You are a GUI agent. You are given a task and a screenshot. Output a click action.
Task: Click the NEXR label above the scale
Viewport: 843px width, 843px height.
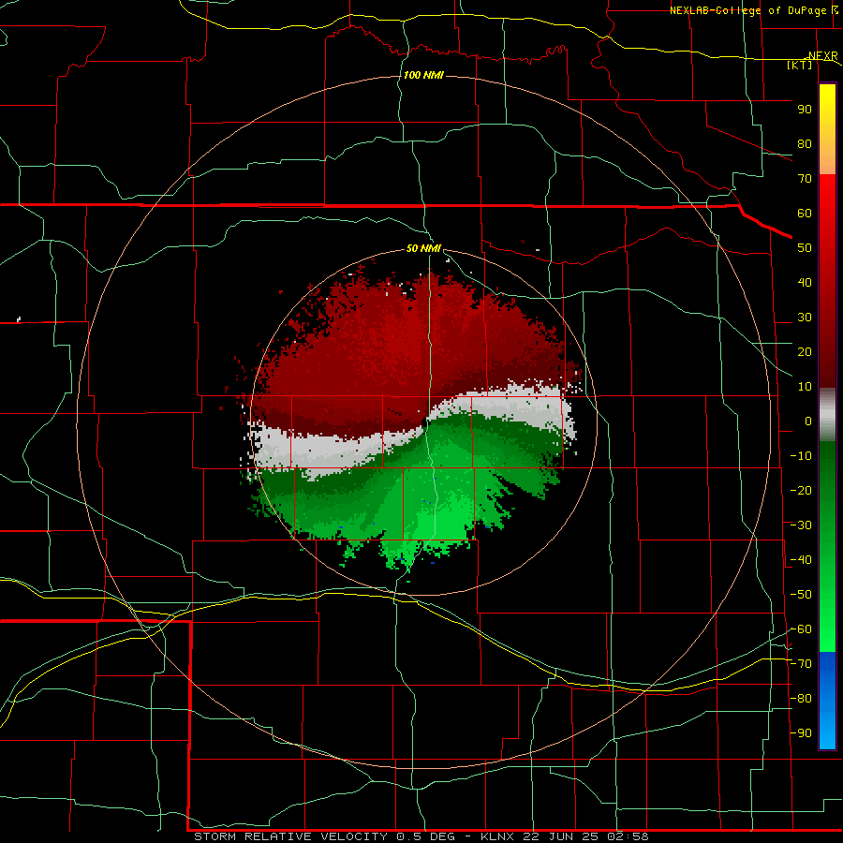(x=822, y=56)
